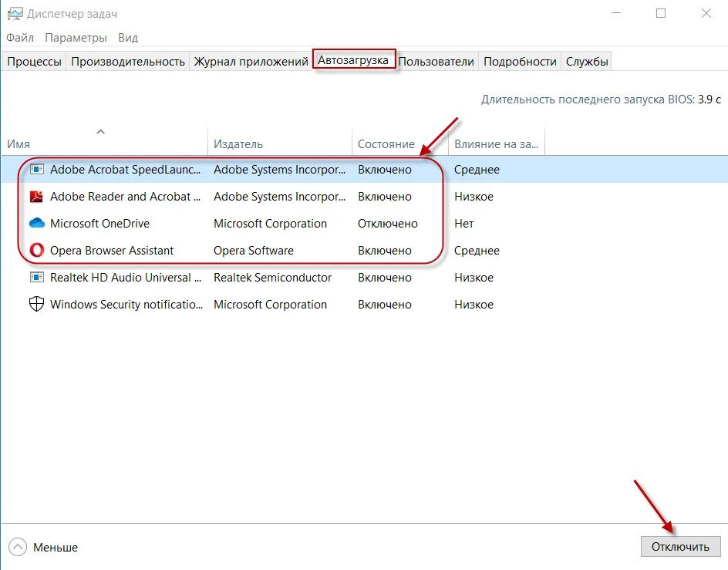Click Включено status in the Realtek row
This screenshot has width=728, height=570.
384,278
